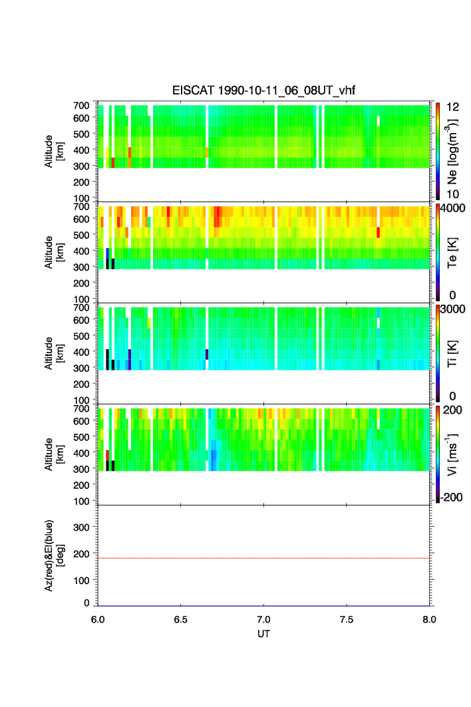Click the 12 value on Ne colorbar
The image size is (471, 707).
[x=452, y=107]
